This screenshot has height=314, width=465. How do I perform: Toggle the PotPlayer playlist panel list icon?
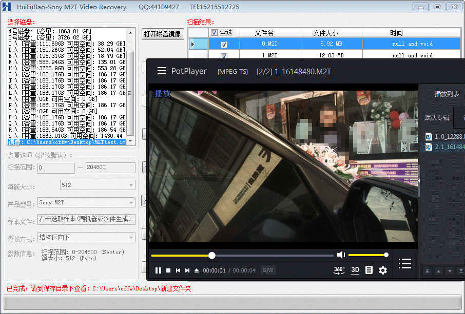(405, 263)
